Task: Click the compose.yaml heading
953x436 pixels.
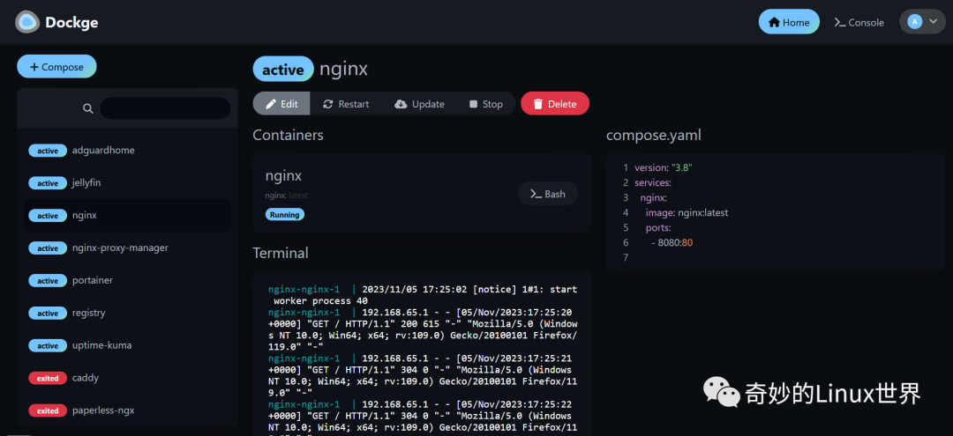Action: tap(653, 136)
